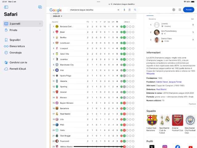Viewport: 197px width, 148px height.
Task: Expand the 2 pannelli tab group
Action: click(x=23, y=24)
